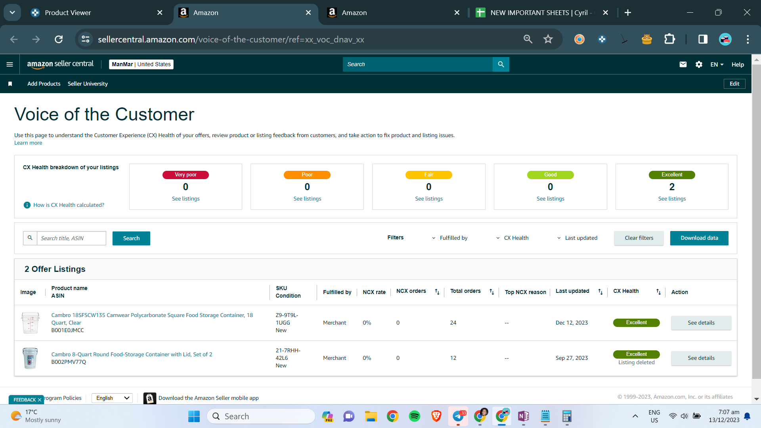This screenshot has width=761, height=428.
Task: Open a new browser tab
Action: 628,13
